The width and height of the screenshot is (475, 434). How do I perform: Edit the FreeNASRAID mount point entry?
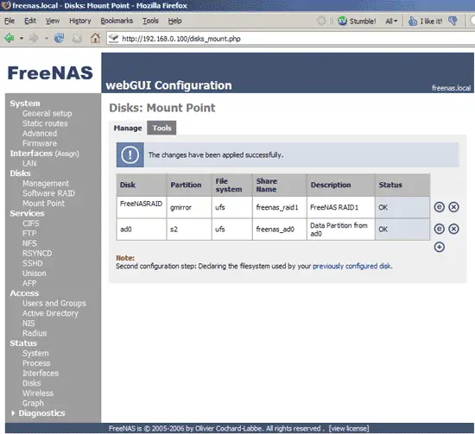[x=440, y=207]
